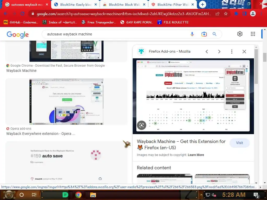Open GitHub - Enderma bookmark

click(x=21, y=22)
